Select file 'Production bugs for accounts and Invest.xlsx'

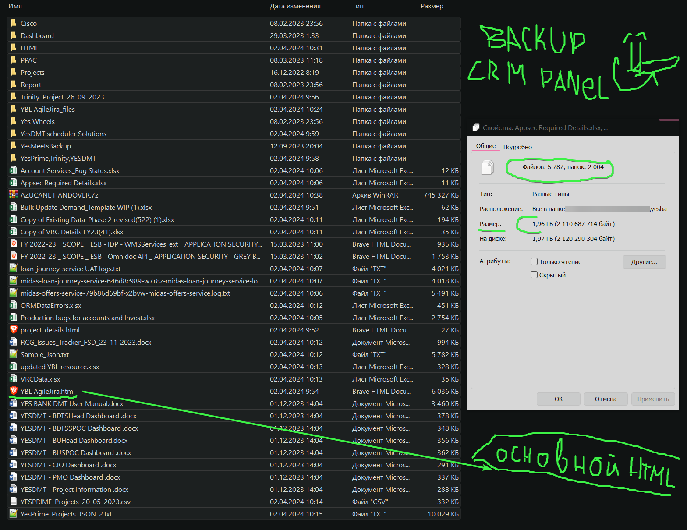[x=88, y=318]
